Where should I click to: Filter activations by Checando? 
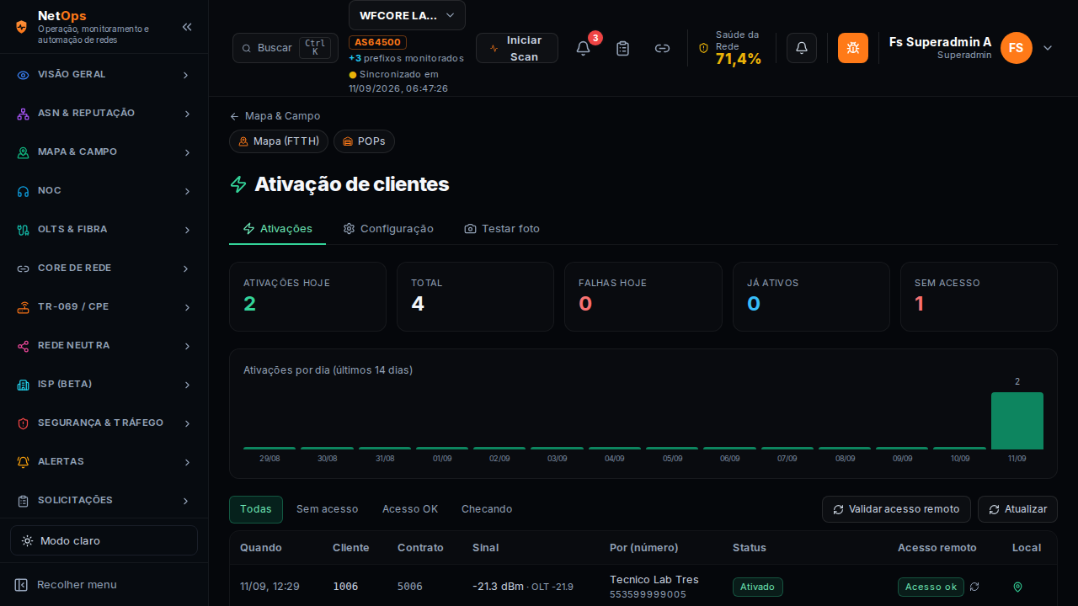click(x=487, y=509)
